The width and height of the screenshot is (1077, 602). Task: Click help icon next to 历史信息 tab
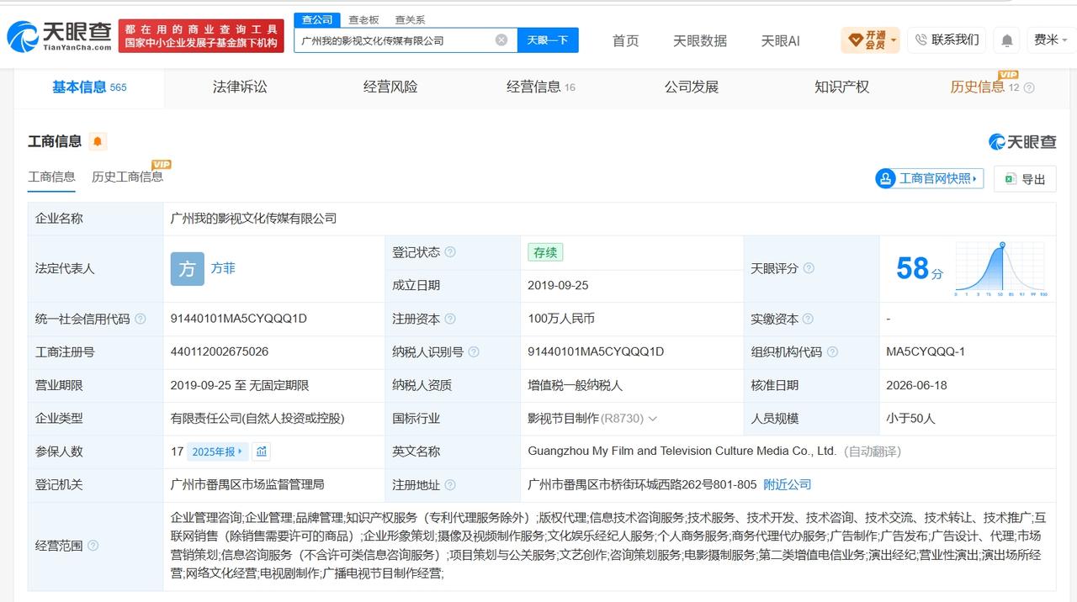[1028, 87]
